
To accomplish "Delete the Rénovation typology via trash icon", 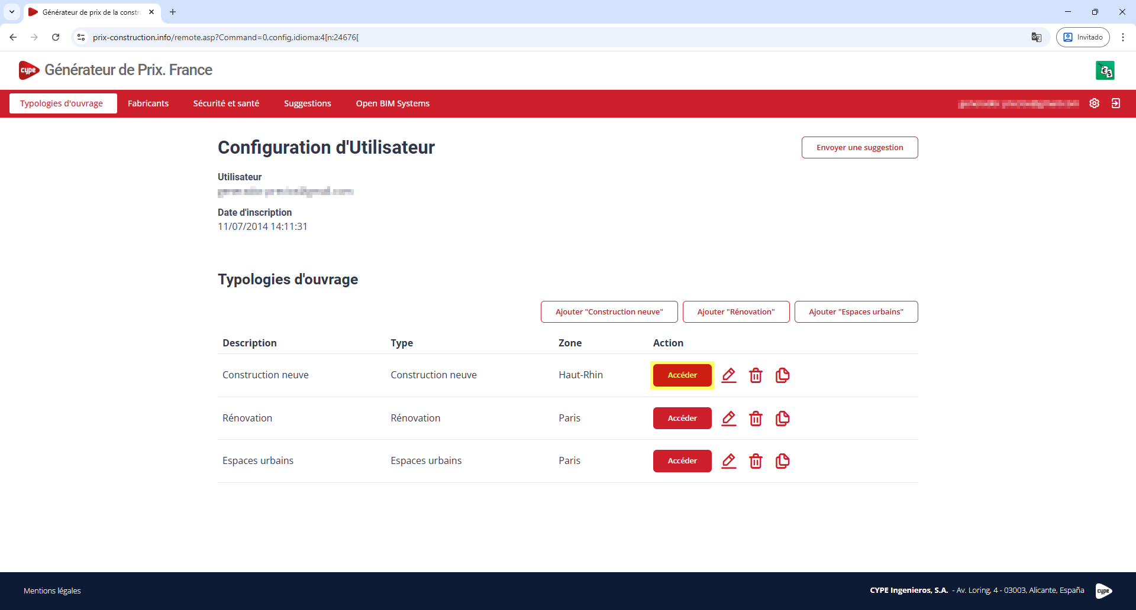I will (756, 418).
